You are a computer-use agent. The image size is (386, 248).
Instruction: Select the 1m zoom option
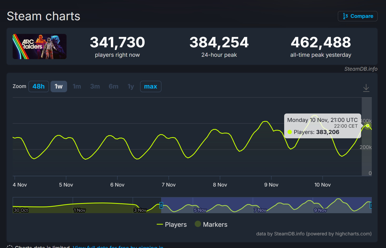click(x=77, y=86)
